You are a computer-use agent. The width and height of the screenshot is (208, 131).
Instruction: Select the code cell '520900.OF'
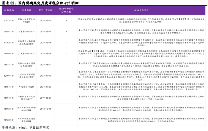(9, 76)
